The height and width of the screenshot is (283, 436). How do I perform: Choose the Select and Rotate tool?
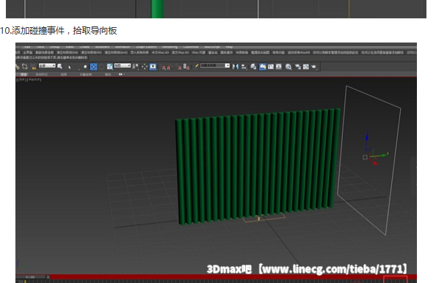(x=101, y=67)
